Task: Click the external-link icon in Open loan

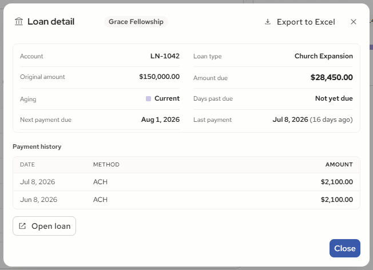Action: (x=22, y=226)
